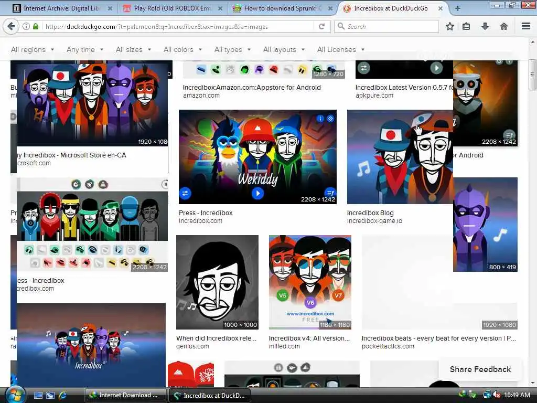Switch to Incredibox at DuckD taskbar window
The height and width of the screenshot is (403, 537).
pos(210,396)
